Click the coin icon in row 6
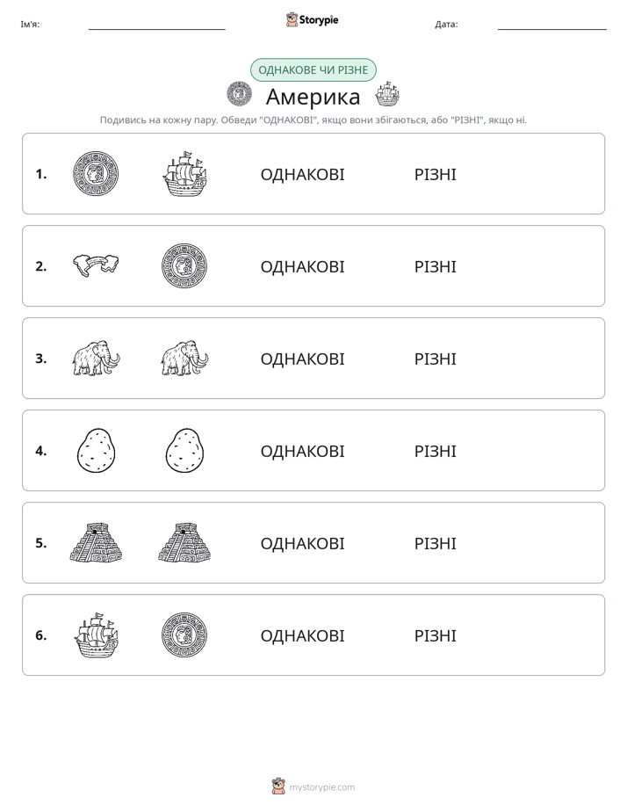 click(184, 634)
